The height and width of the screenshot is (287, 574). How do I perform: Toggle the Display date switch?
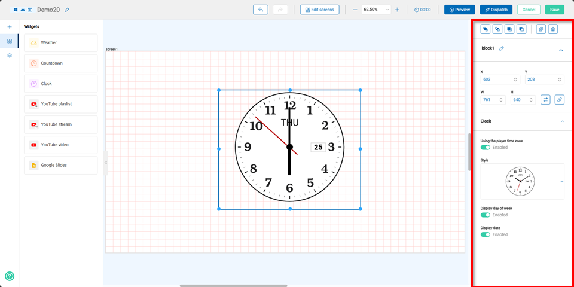[x=486, y=234]
